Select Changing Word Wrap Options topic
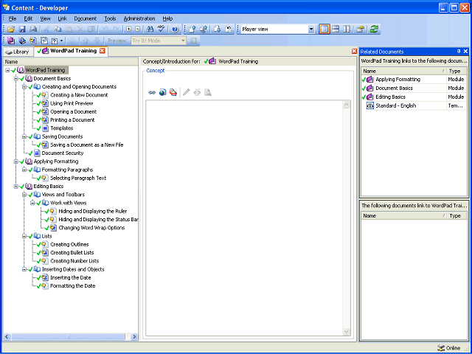Screen dimensions: 472x354 91,228
